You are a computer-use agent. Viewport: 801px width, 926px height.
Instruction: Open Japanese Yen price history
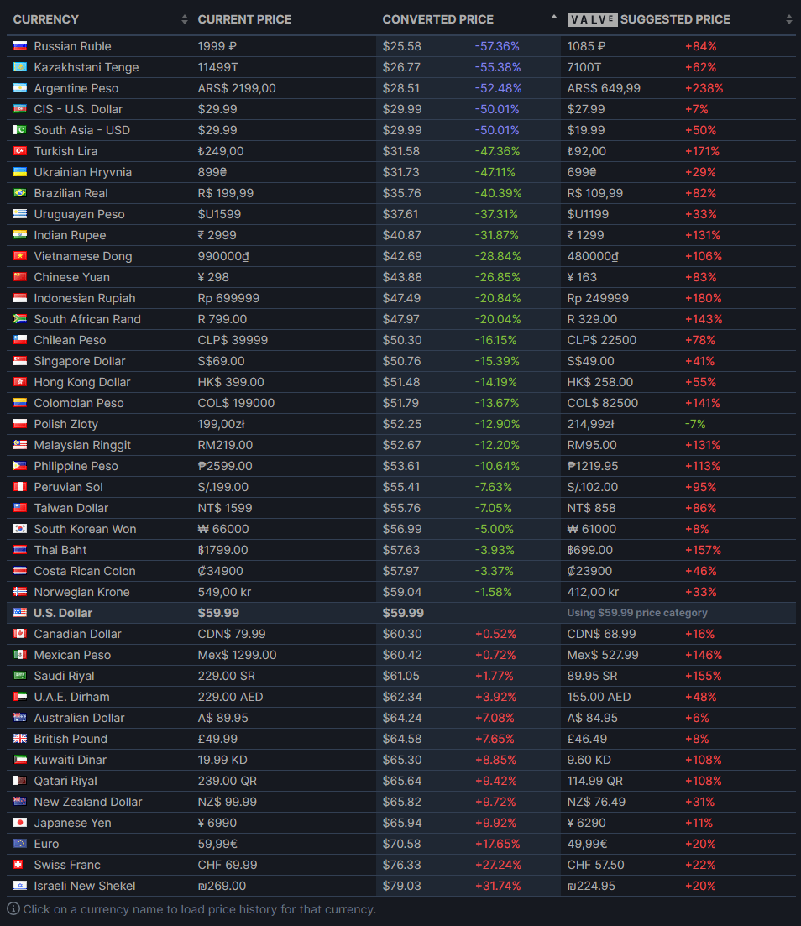73,823
